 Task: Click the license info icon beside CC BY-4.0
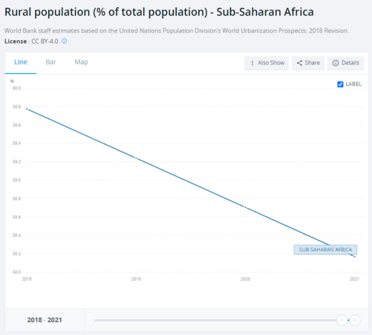click(64, 41)
